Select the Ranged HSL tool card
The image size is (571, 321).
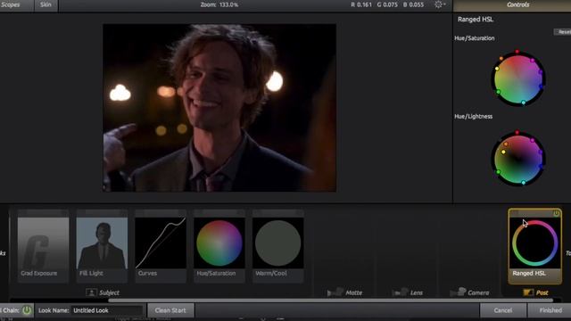tap(534, 246)
